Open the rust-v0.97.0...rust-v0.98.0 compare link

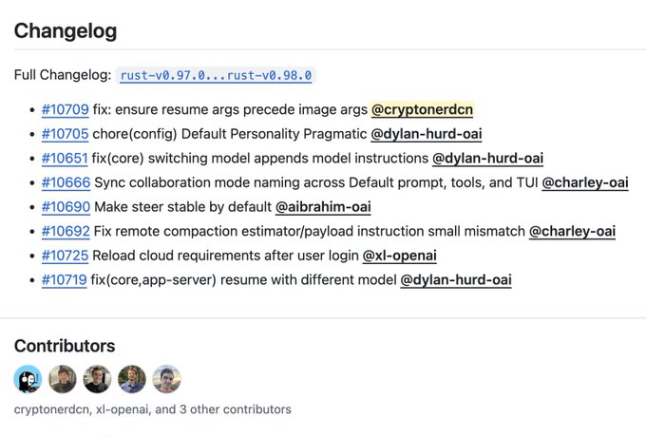click(216, 75)
